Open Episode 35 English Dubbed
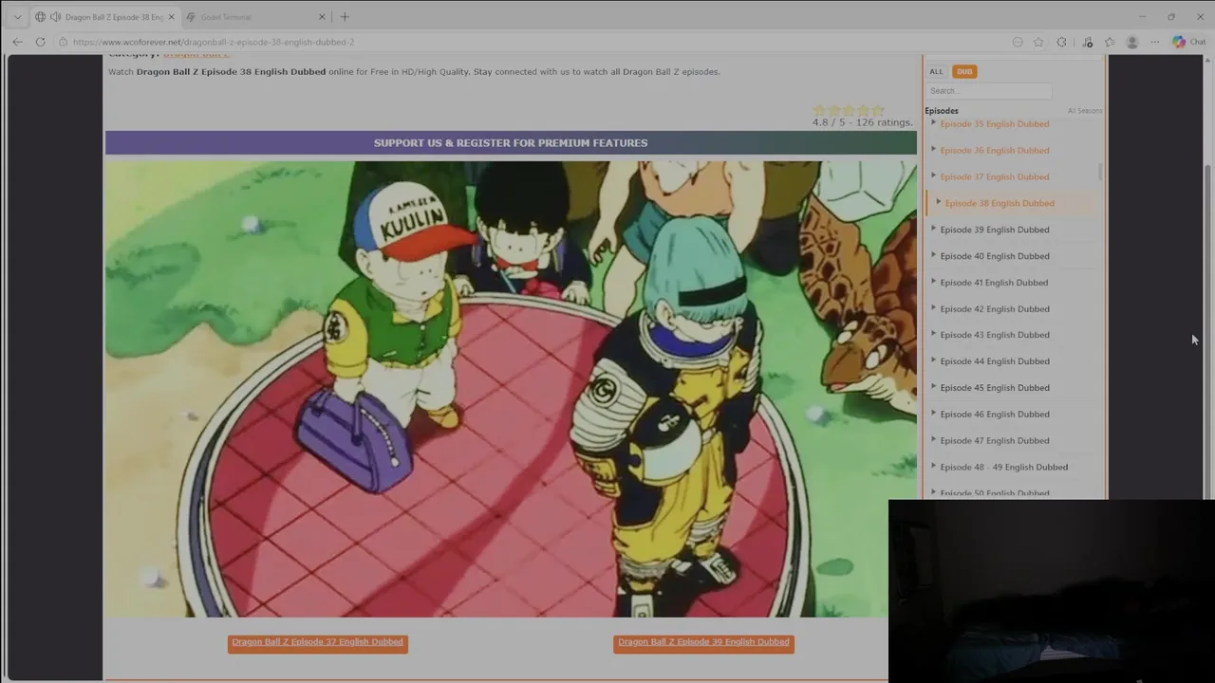 [x=994, y=124]
